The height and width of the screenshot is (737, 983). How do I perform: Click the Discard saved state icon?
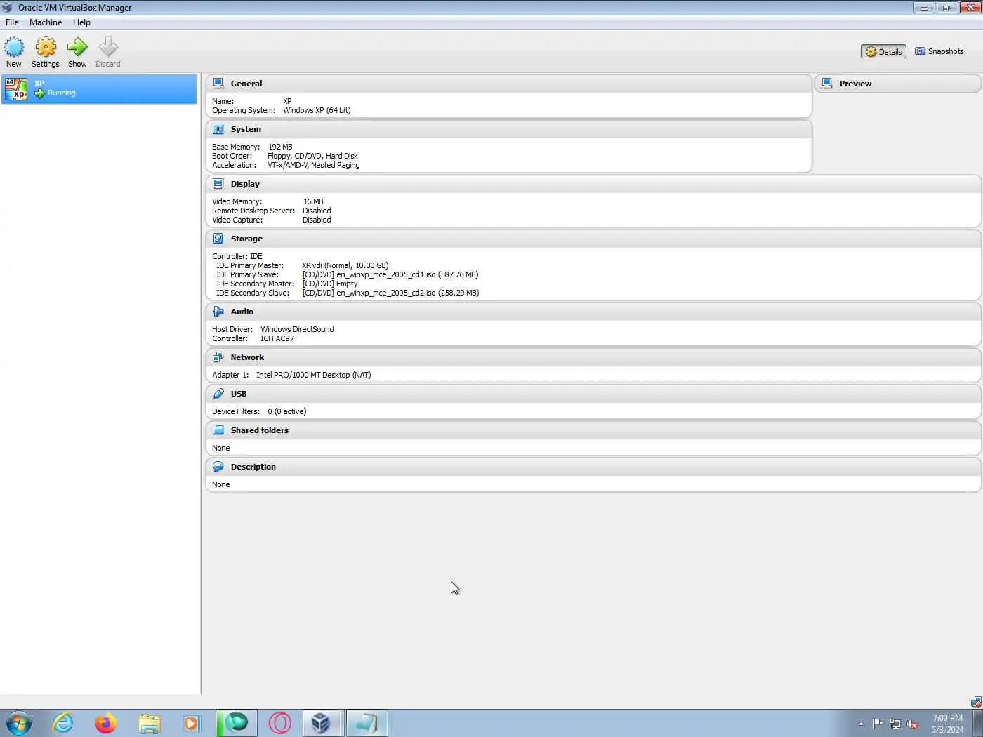108,47
